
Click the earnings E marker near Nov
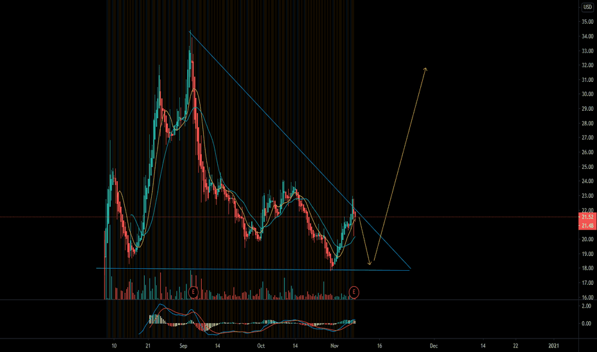(354, 292)
